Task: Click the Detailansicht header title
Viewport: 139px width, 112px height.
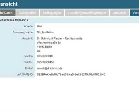Action: click(9, 4)
